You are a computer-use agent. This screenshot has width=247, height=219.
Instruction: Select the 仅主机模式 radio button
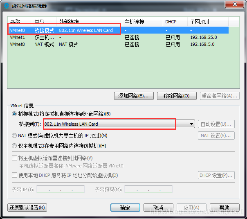pyautogui.click(x=14, y=146)
